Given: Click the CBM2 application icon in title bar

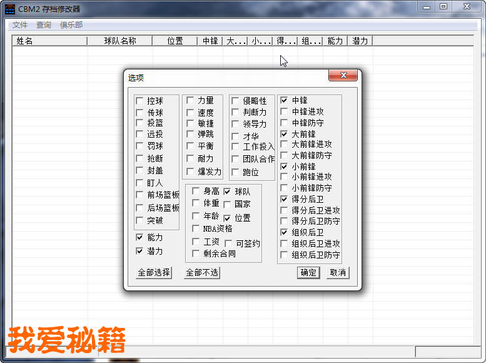Looking at the screenshot, I should [10, 9].
